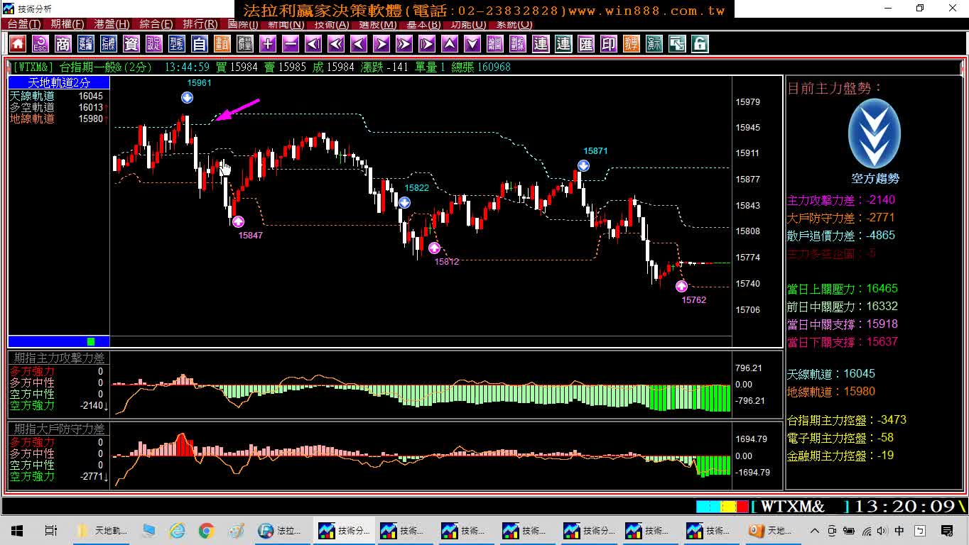This screenshot has width=969, height=545.
Task: Click the Task View taskbar icon
Action: [x=50, y=530]
